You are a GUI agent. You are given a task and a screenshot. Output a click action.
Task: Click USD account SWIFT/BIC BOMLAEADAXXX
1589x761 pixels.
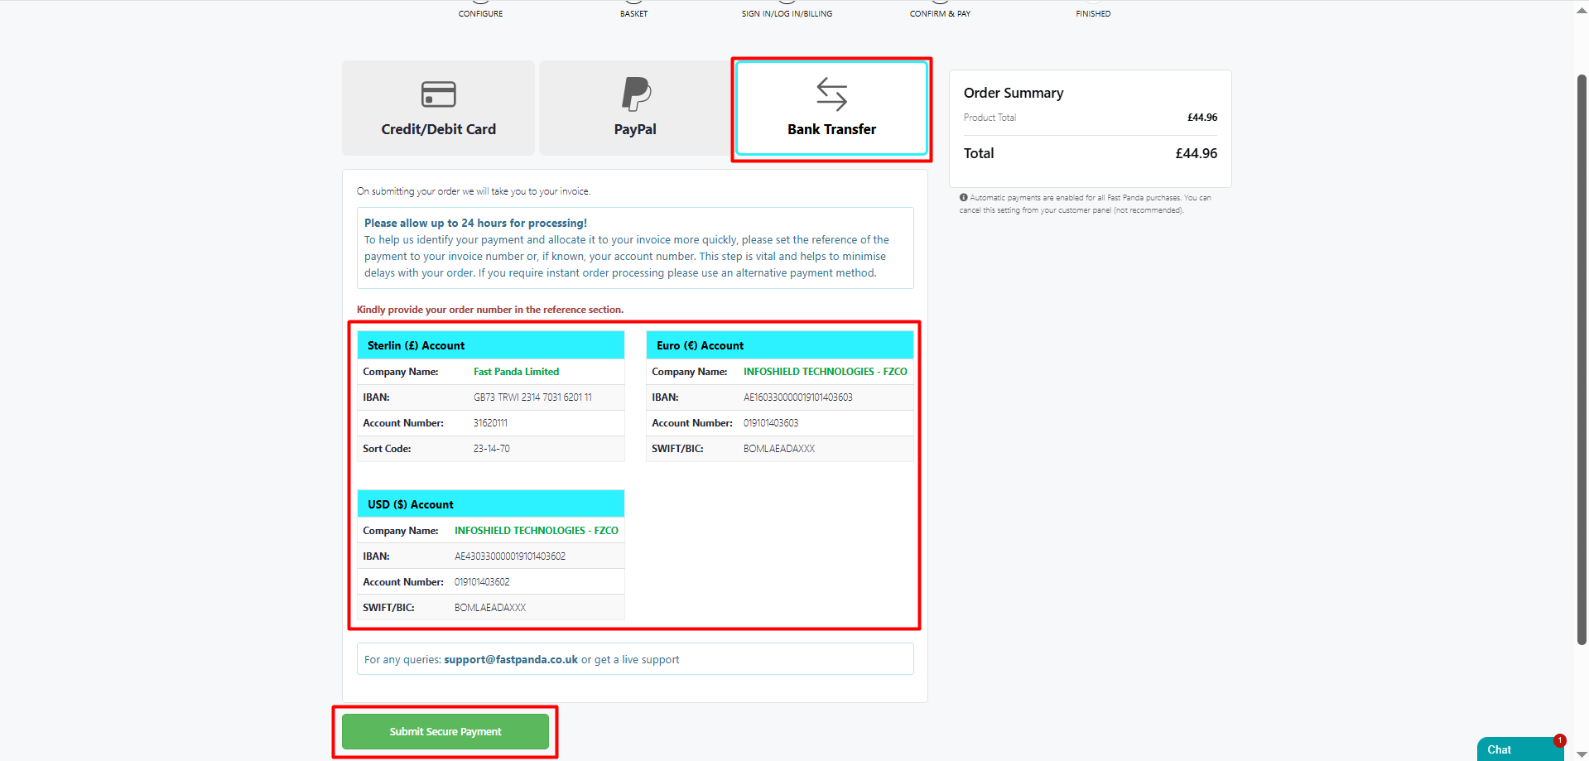(x=490, y=608)
